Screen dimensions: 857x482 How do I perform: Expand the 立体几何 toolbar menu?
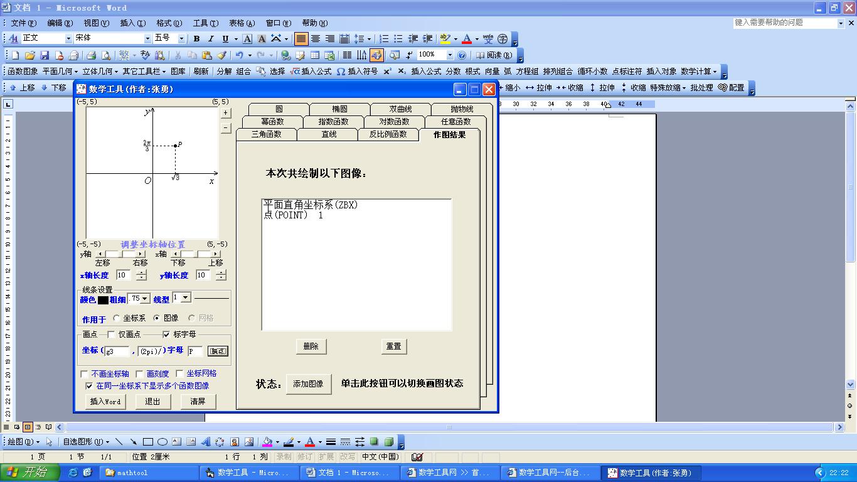click(100, 72)
